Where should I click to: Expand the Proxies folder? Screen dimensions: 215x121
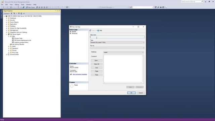(9, 50)
